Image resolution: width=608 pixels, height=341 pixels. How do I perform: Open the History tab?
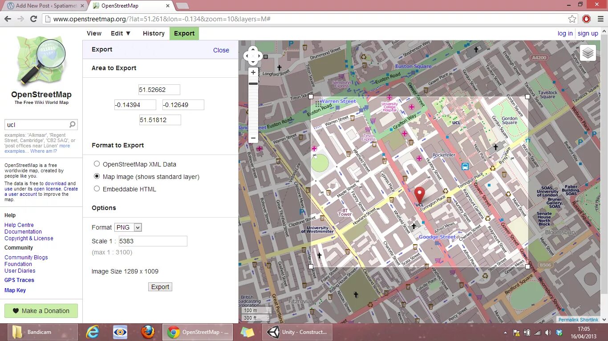tap(154, 33)
